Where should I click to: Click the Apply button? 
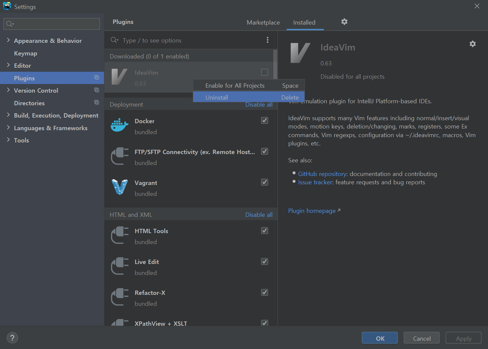pyautogui.click(x=463, y=338)
